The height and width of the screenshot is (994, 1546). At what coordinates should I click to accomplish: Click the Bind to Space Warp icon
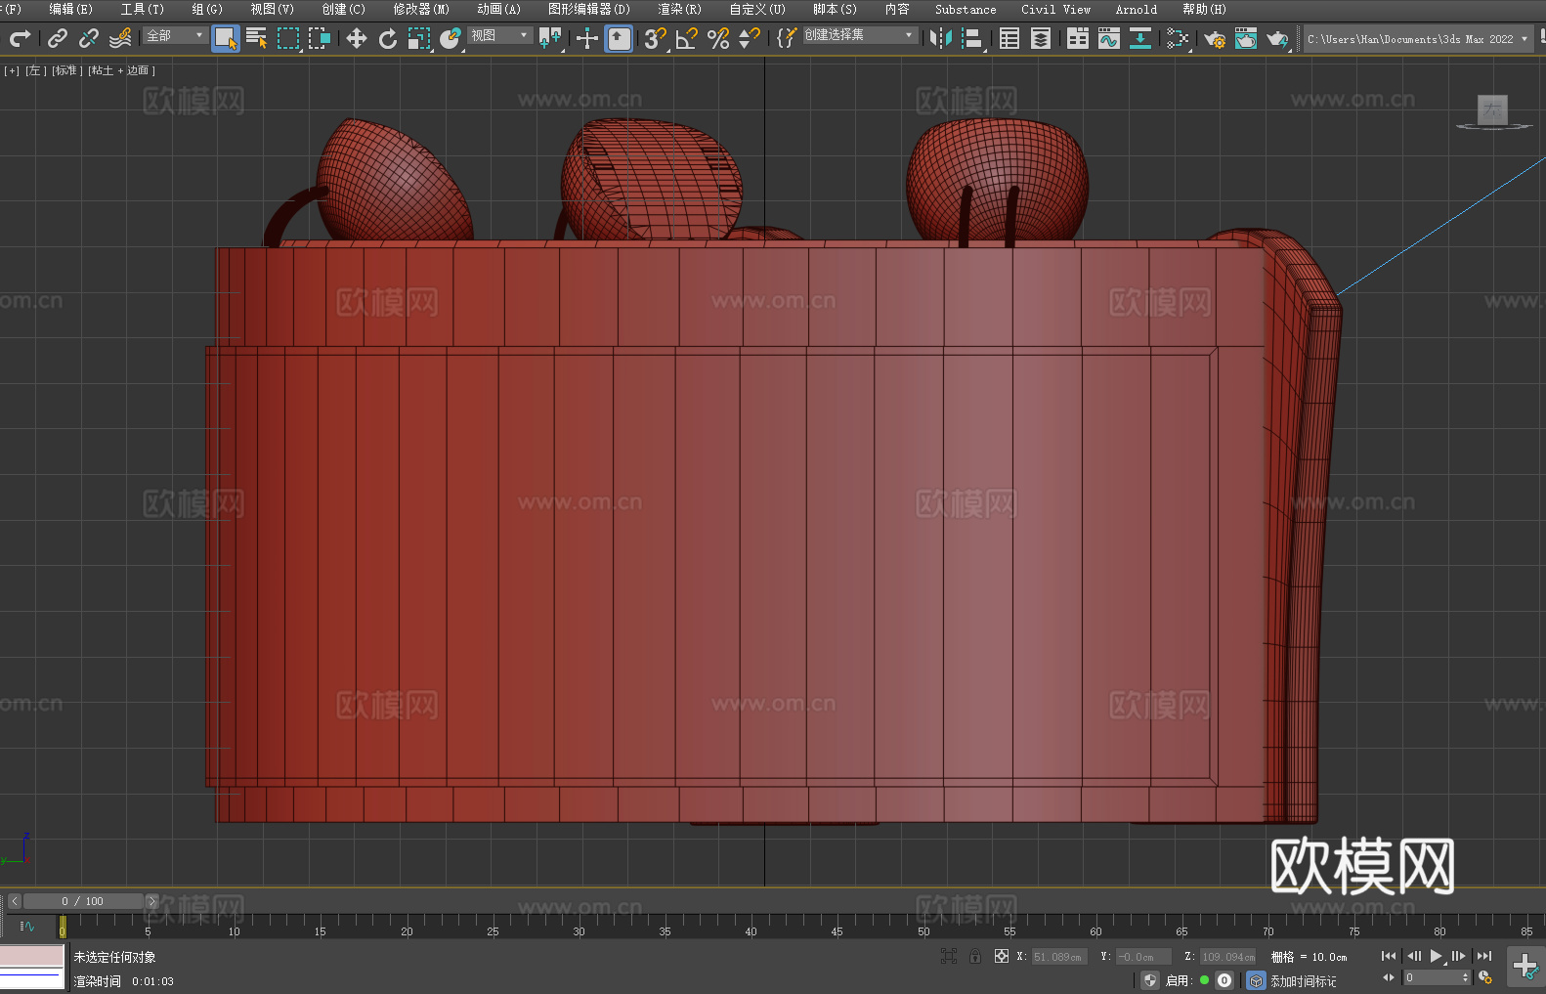pos(120,38)
